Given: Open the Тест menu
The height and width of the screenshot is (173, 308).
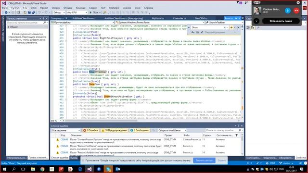Looking at the screenshot, I should point(103,8).
